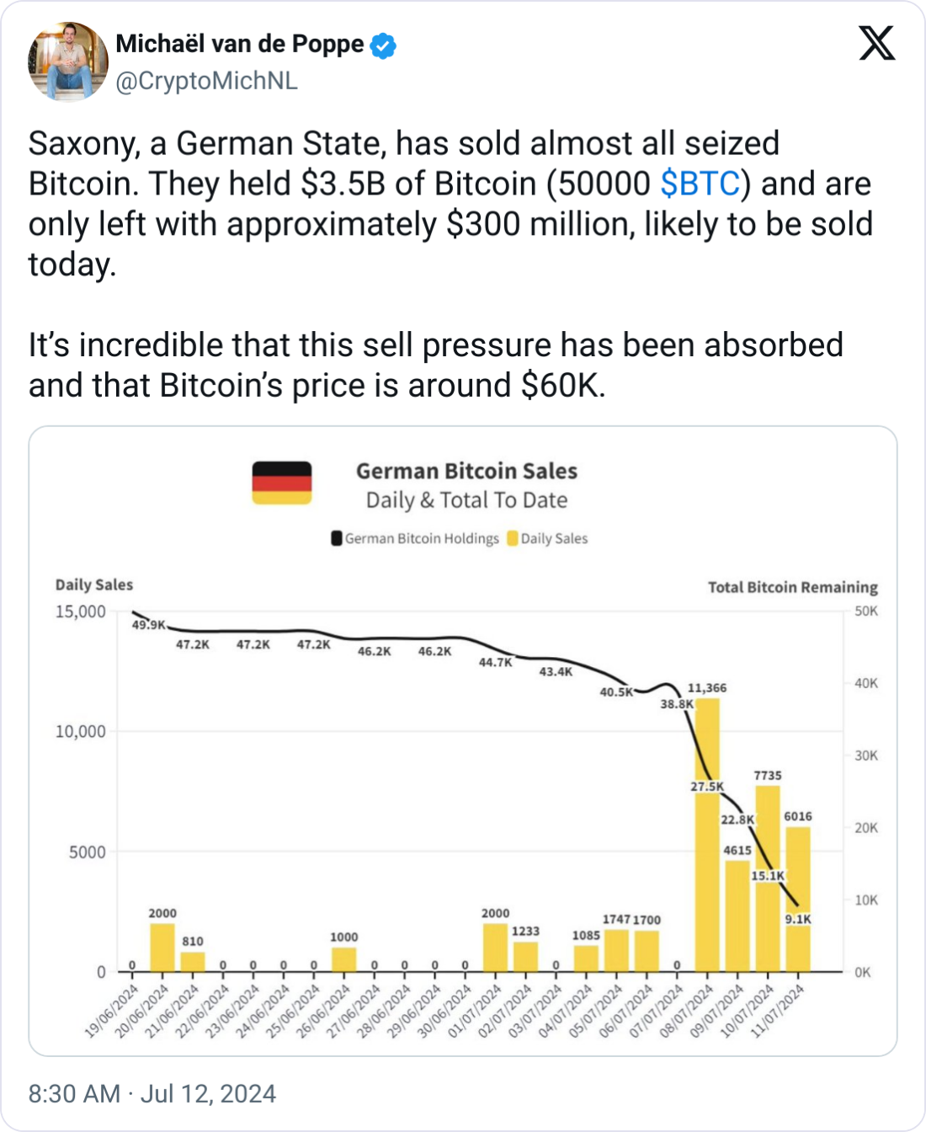
Task: Click the 9.1K remaining holdings label
Action: 798,919
